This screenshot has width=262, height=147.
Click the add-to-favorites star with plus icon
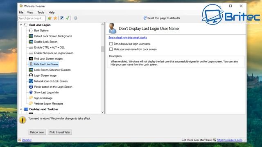(50, 18)
